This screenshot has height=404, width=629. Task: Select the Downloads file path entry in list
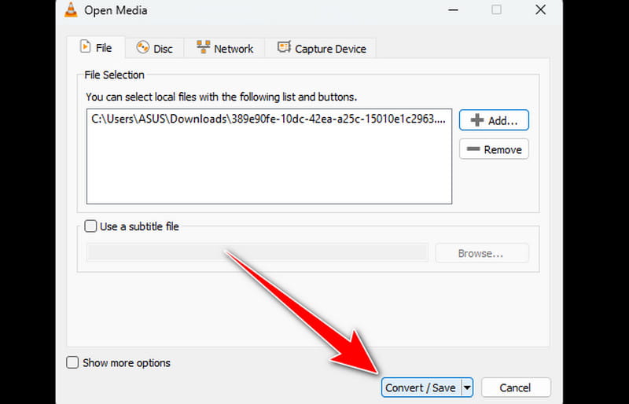267,119
